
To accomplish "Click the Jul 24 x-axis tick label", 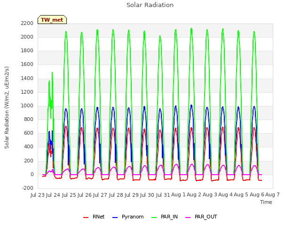I will (53, 195).
